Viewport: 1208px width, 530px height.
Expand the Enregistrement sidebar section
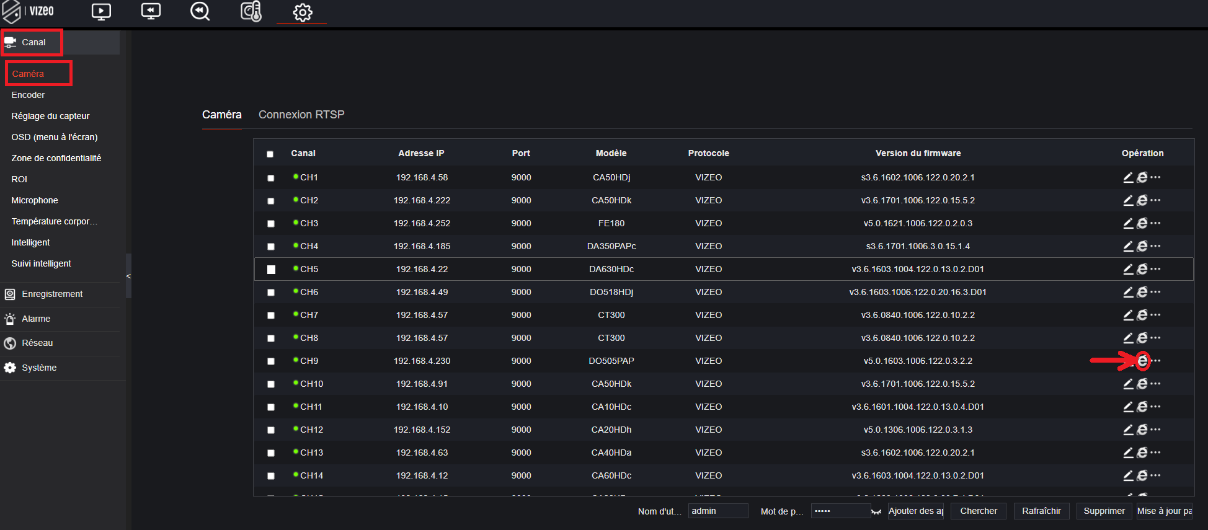(52, 294)
